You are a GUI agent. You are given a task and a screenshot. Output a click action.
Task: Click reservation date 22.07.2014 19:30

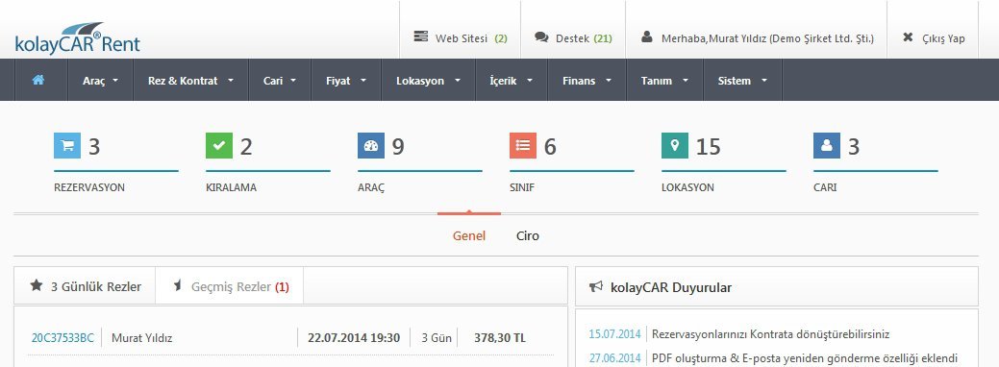pyautogui.click(x=354, y=337)
